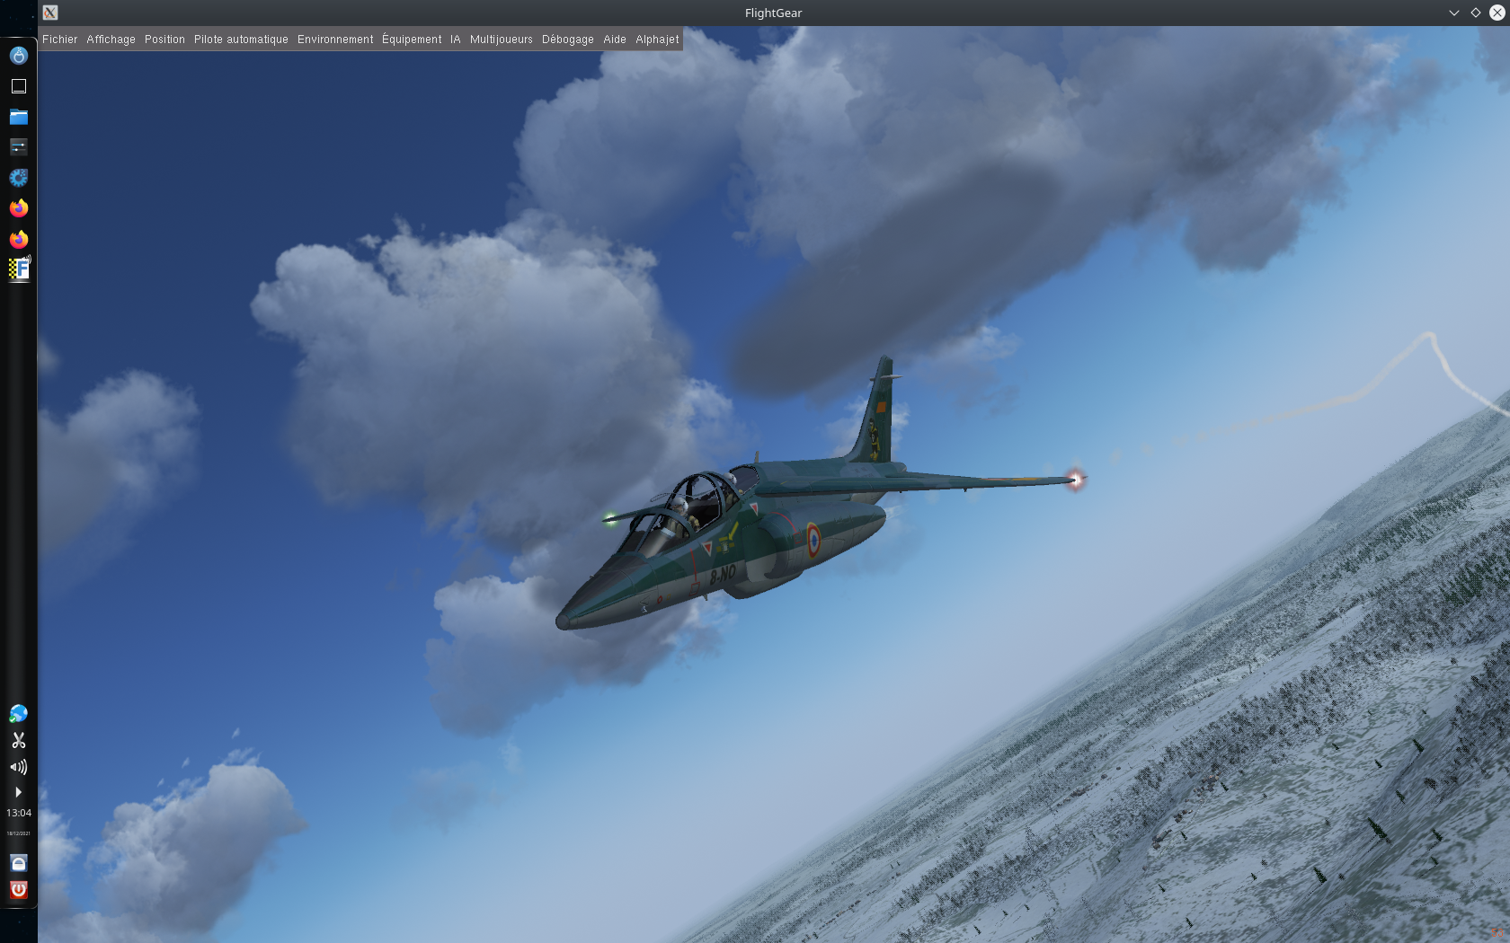Open the blue gear control center icon
This screenshot has width=1510, height=943.
tap(19, 178)
